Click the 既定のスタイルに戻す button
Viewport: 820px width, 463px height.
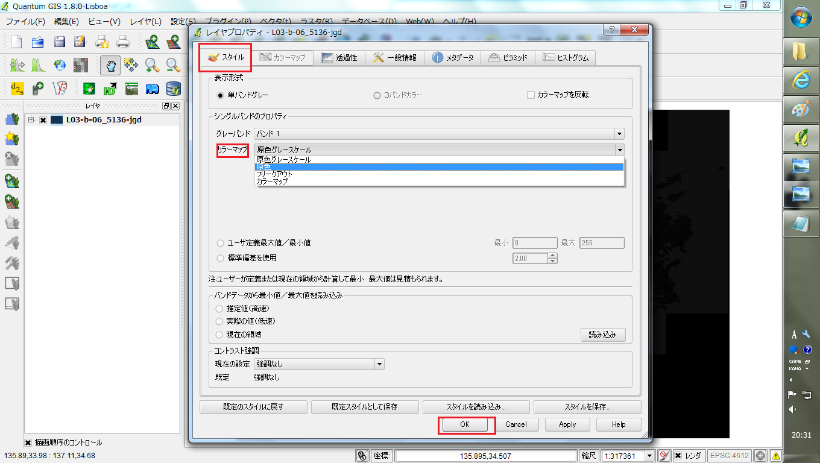click(x=253, y=407)
